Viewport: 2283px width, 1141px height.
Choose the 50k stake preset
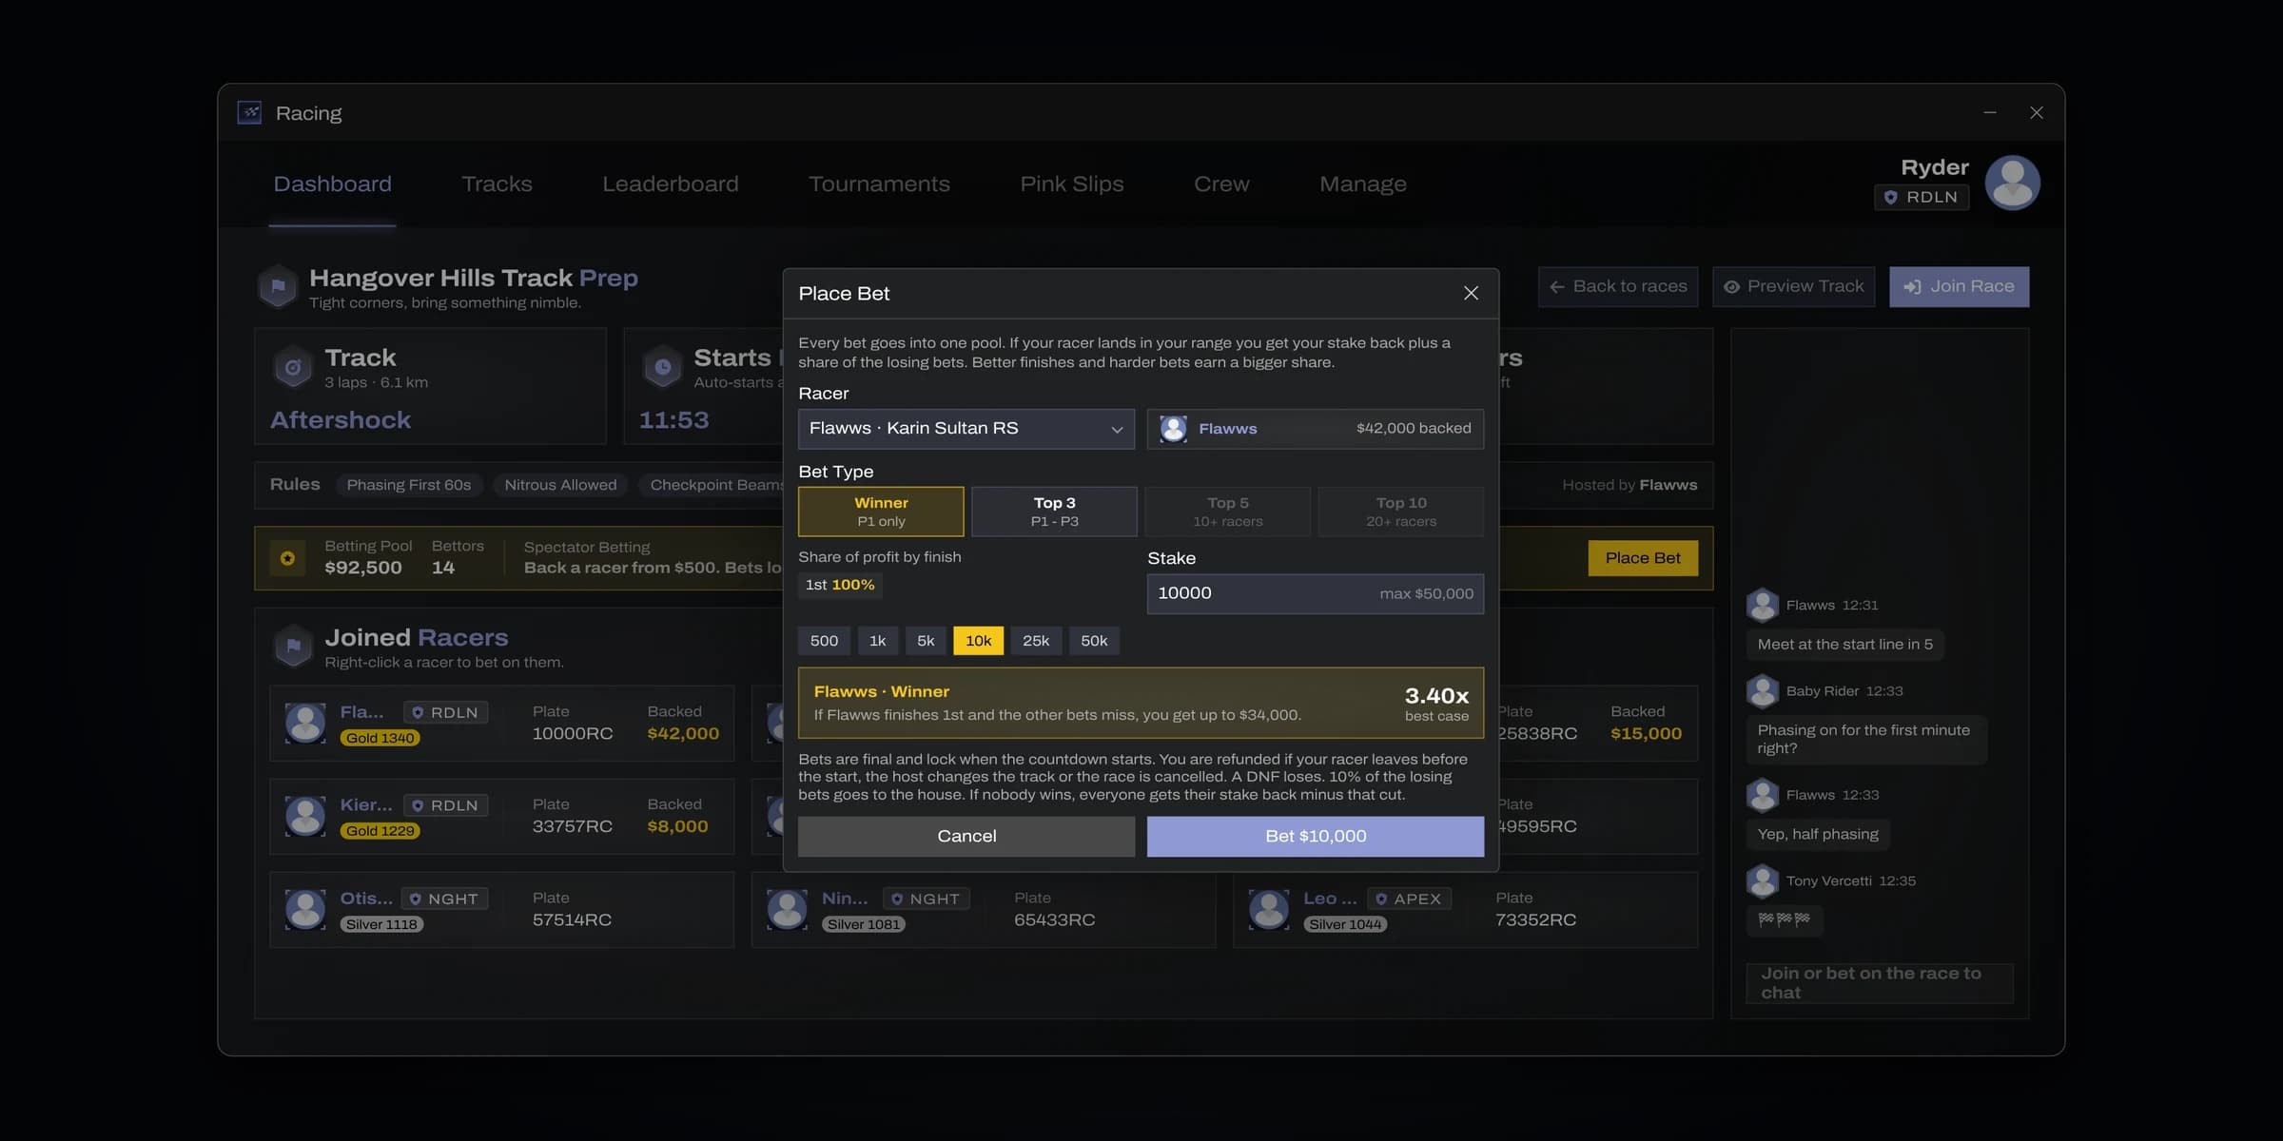(1094, 641)
